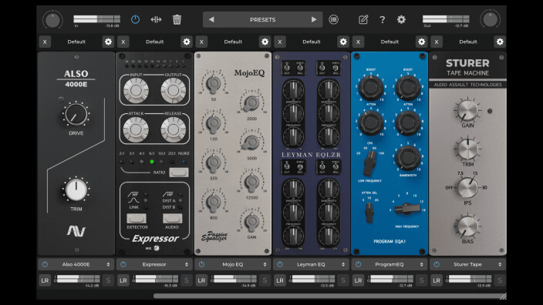Click the input level knob at top left

(x=52, y=20)
